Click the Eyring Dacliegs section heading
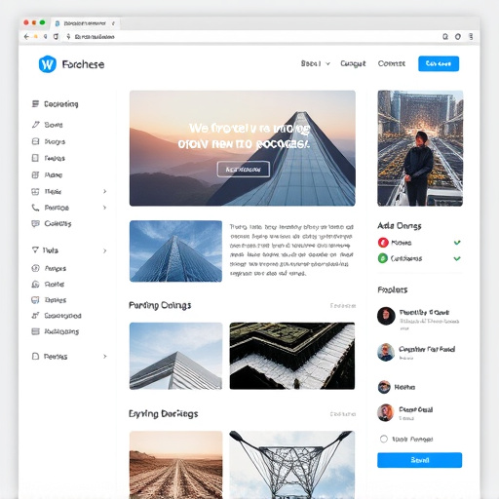The width and height of the screenshot is (499, 499). [x=164, y=414]
